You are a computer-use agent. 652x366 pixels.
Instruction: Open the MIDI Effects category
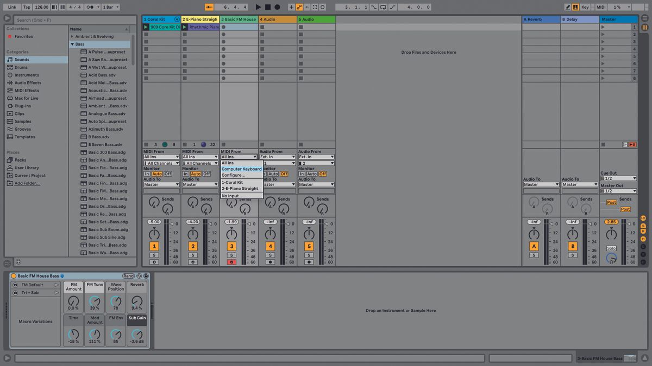point(36,91)
